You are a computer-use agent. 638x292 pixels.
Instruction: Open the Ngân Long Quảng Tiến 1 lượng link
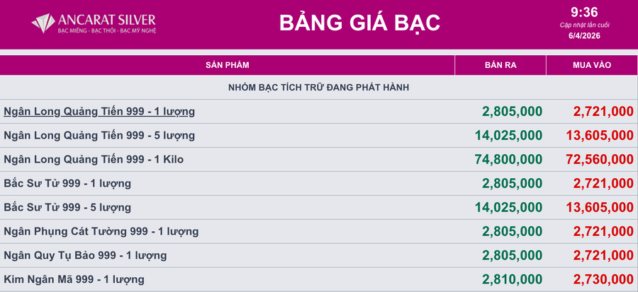(x=99, y=111)
